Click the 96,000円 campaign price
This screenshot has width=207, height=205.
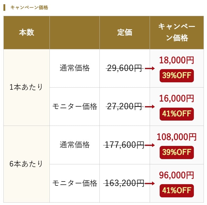177,175
